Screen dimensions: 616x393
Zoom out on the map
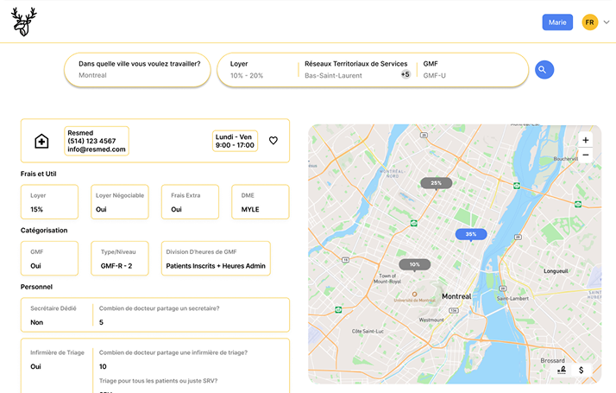pos(586,155)
